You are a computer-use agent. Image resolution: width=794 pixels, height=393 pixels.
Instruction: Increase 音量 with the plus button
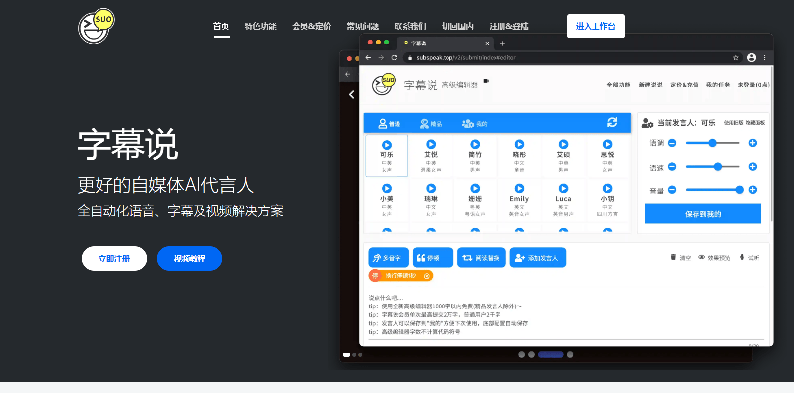click(x=753, y=190)
